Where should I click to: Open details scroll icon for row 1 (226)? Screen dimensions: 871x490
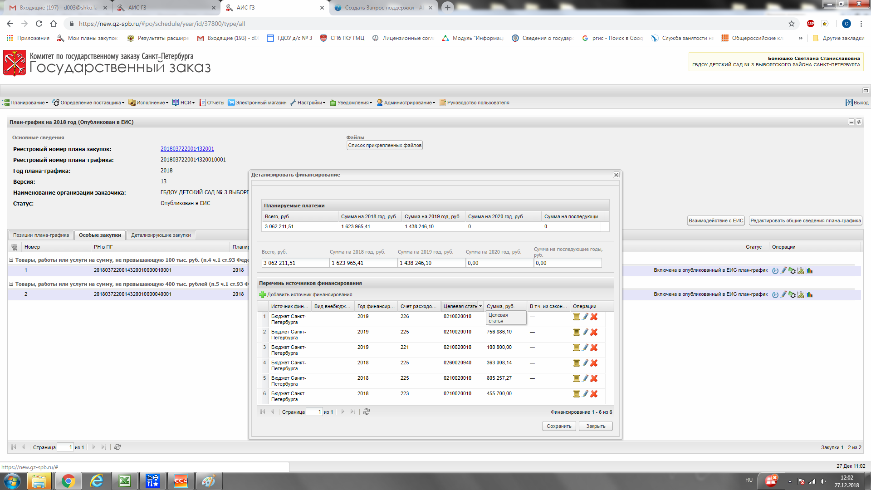coord(576,317)
